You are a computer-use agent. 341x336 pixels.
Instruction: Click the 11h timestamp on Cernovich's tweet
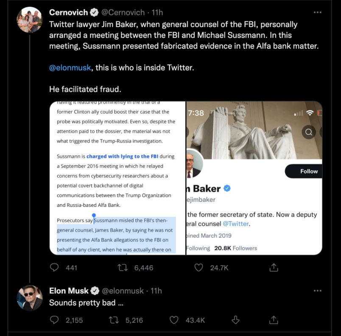[x=156, y=12]
